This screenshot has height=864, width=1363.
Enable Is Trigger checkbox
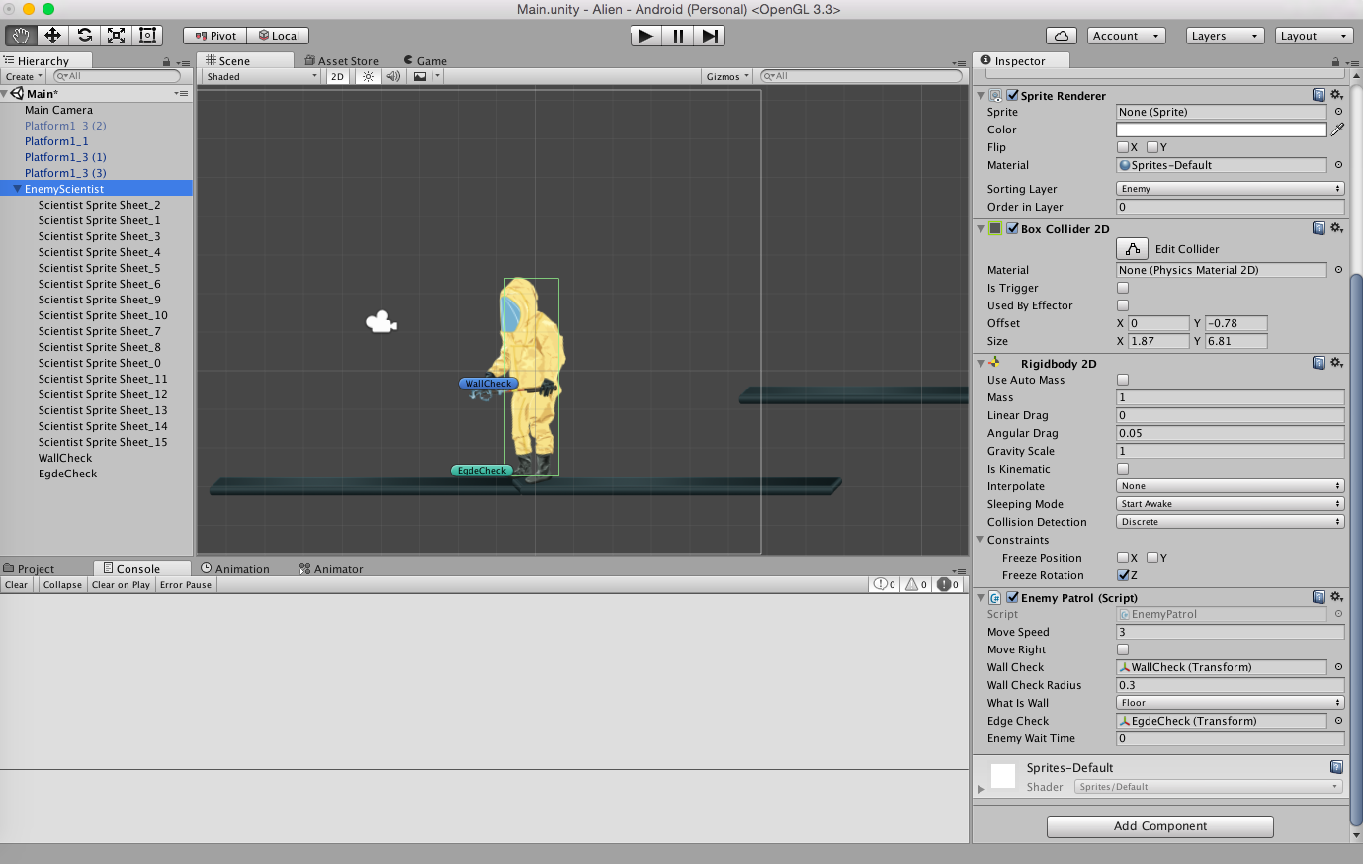pos(1123,288)
